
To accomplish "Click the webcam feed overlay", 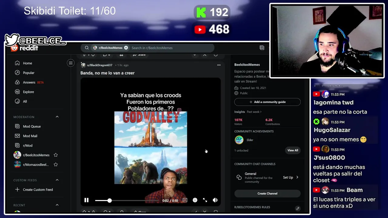I will [327, 41].
